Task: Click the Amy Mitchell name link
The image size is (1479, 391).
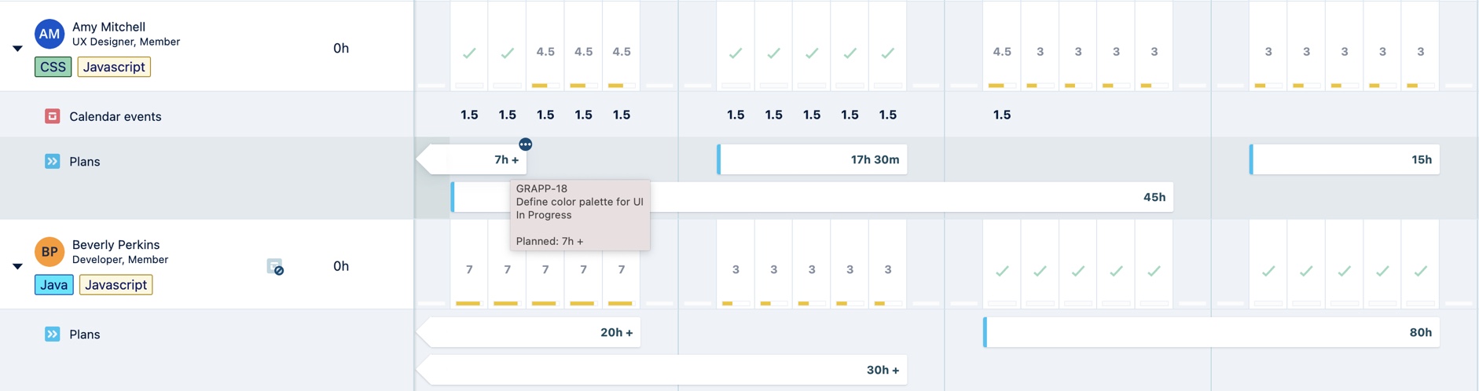Action: click(108, 27)
